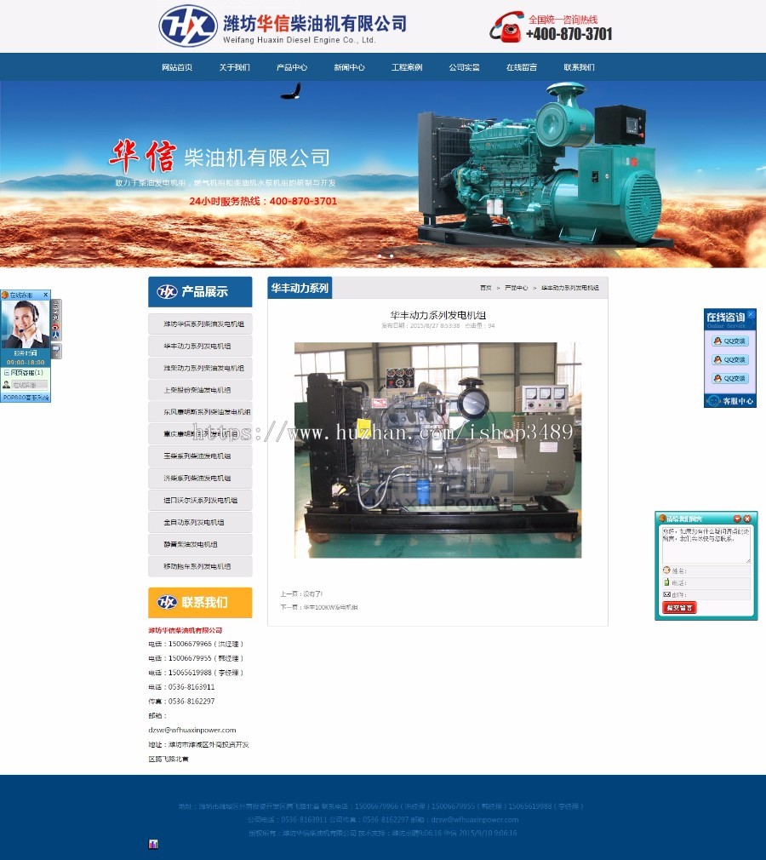766x860 pixels.
Task: Click the customer service agent photo
Action: point(25,324)
